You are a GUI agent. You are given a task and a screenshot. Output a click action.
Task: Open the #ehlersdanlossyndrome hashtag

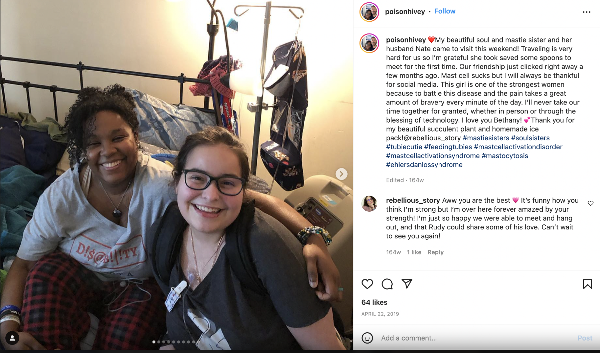click(424, 165)
